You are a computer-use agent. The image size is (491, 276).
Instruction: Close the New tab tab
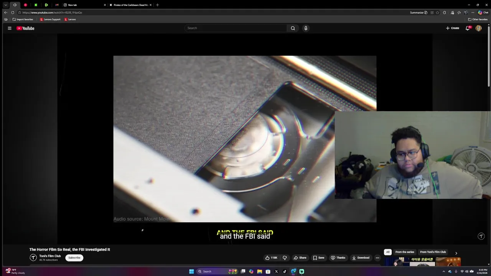(x=105, y=5)
